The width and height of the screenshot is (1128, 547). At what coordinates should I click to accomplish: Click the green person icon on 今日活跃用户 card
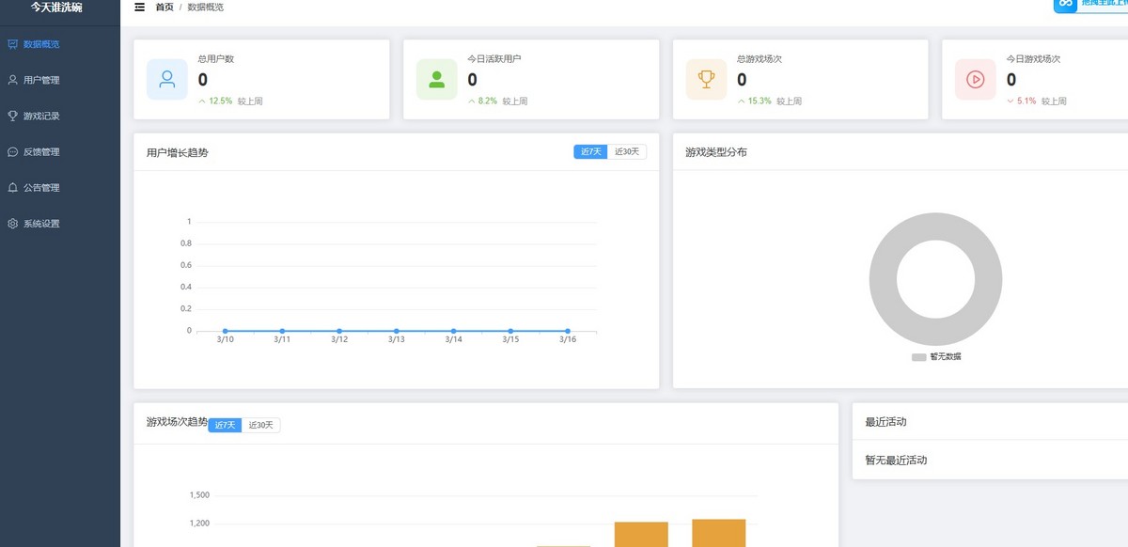[x=437, y=79]
